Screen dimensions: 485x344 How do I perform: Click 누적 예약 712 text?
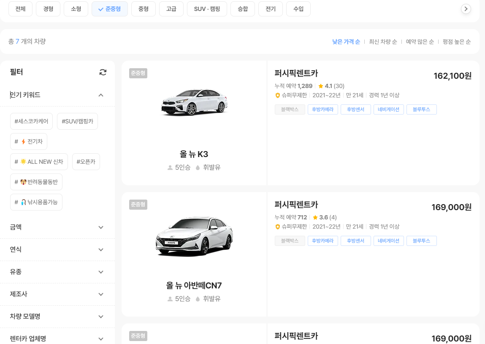pos(291,218)
